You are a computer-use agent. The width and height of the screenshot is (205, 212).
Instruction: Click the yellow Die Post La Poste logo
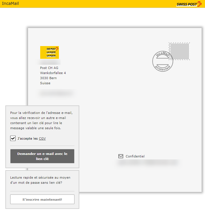tap(49, 52)
